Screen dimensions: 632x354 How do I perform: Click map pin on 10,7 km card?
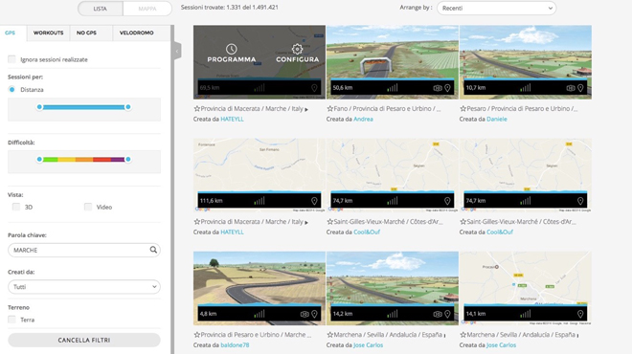pyautogui.click(x=580, y=88)
